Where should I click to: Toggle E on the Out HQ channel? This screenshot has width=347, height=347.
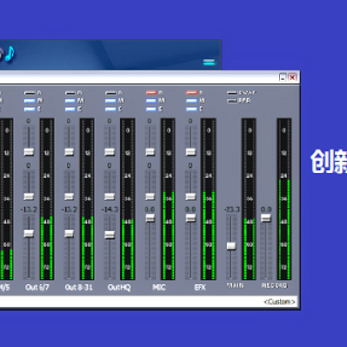[x=110, y=109]
